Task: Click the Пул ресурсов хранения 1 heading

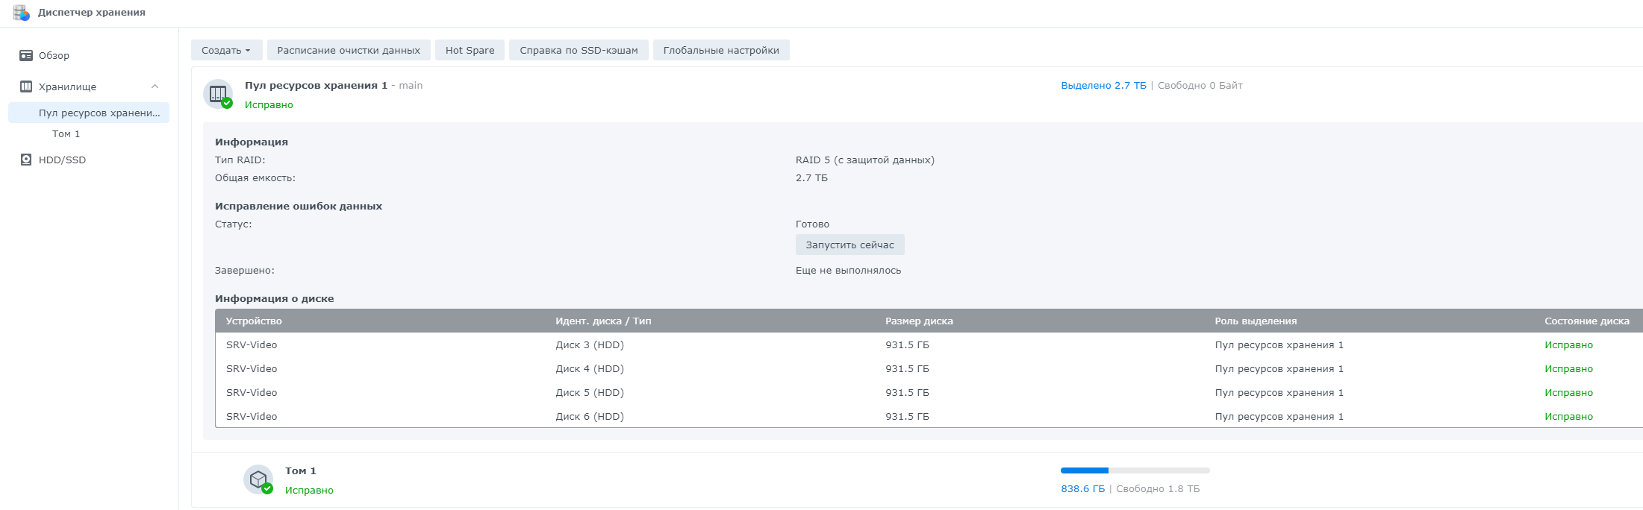Action: click(316, 86)
